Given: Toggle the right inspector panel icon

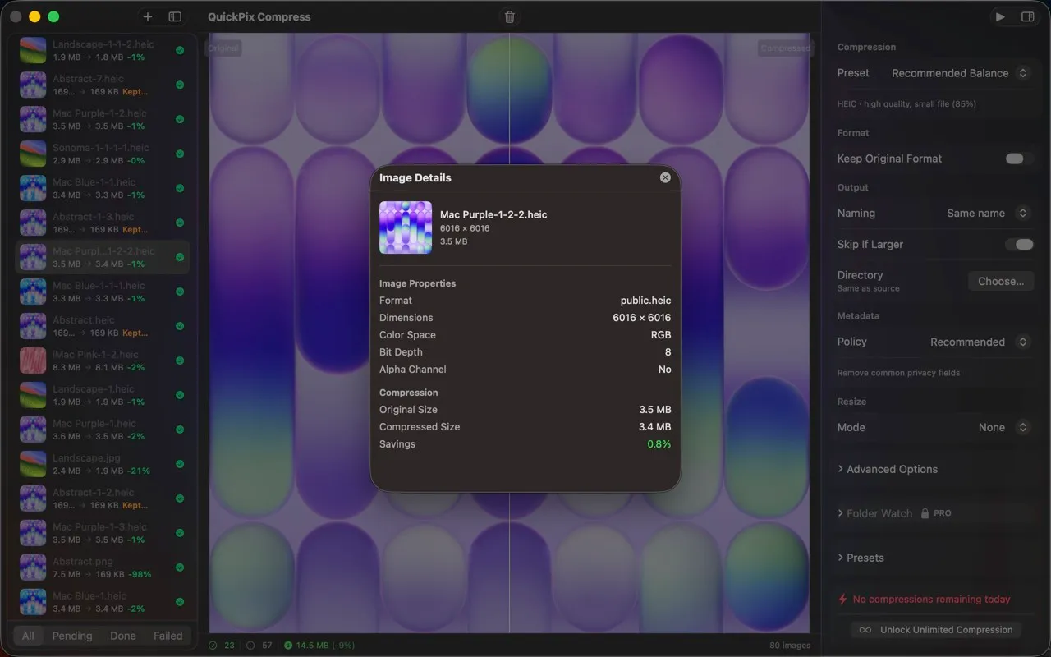Looking at the screenshot, I should 1027,16.
